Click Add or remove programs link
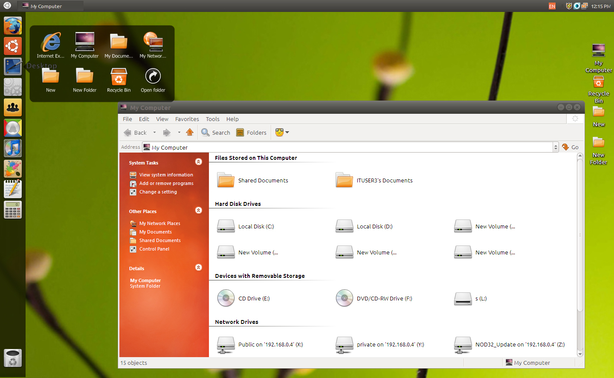Viewport: 614px width, 378px height. (x=167, y=183)
